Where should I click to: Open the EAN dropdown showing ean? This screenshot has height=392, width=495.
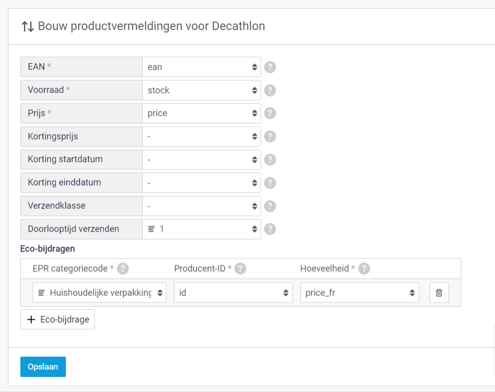201,67
